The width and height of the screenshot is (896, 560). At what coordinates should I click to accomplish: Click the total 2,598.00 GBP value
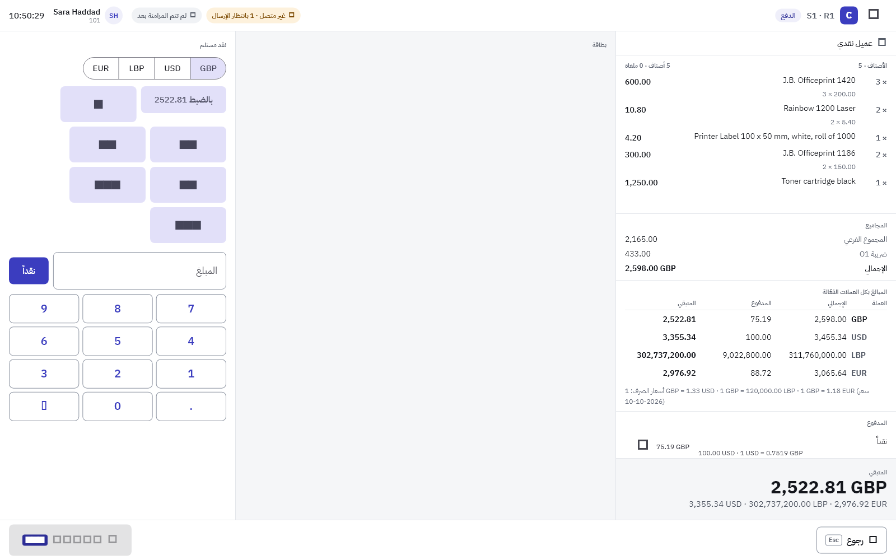(x=650, y=268)
